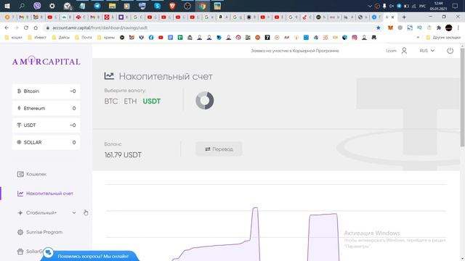Go back in browser history
465x261 pixels.
click(x=7, y=28)
